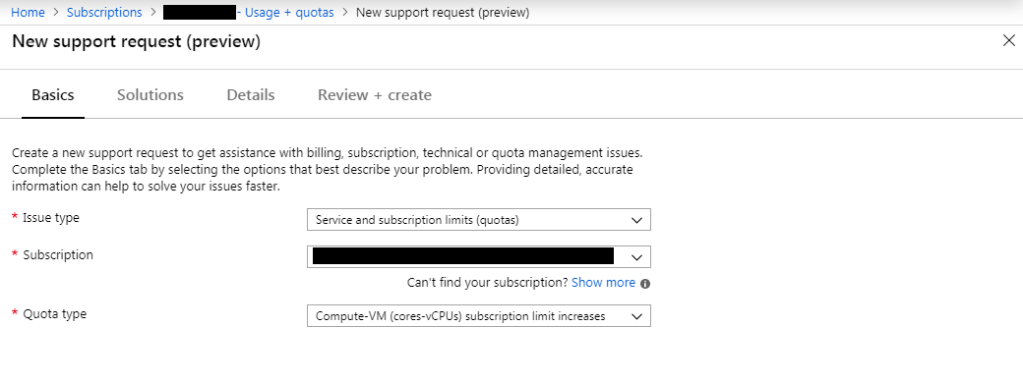Open the Subscription dropdown chevron
The width and height of the screenshot is (1023, 382).
(x=636, y=257)
